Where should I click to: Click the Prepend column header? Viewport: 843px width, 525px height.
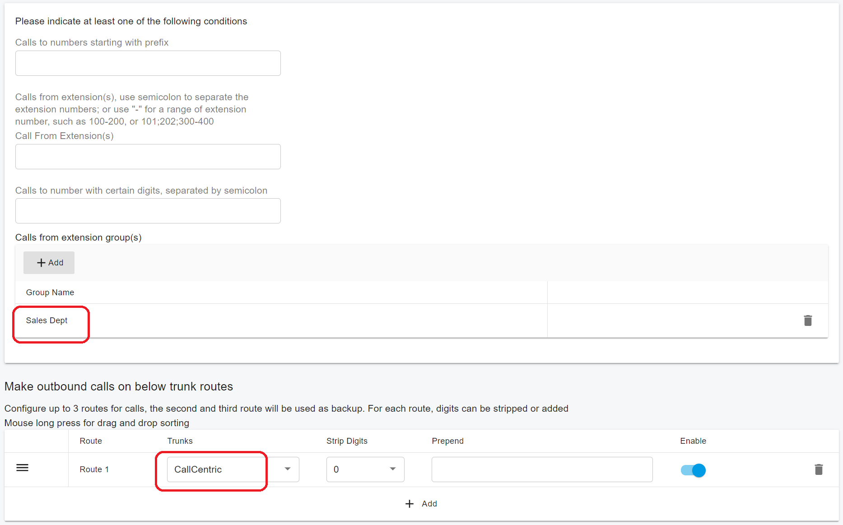point(447,441)
